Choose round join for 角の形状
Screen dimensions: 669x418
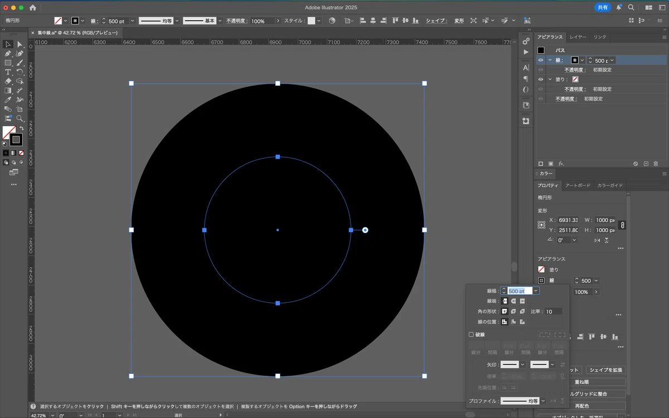coord(513,312)
